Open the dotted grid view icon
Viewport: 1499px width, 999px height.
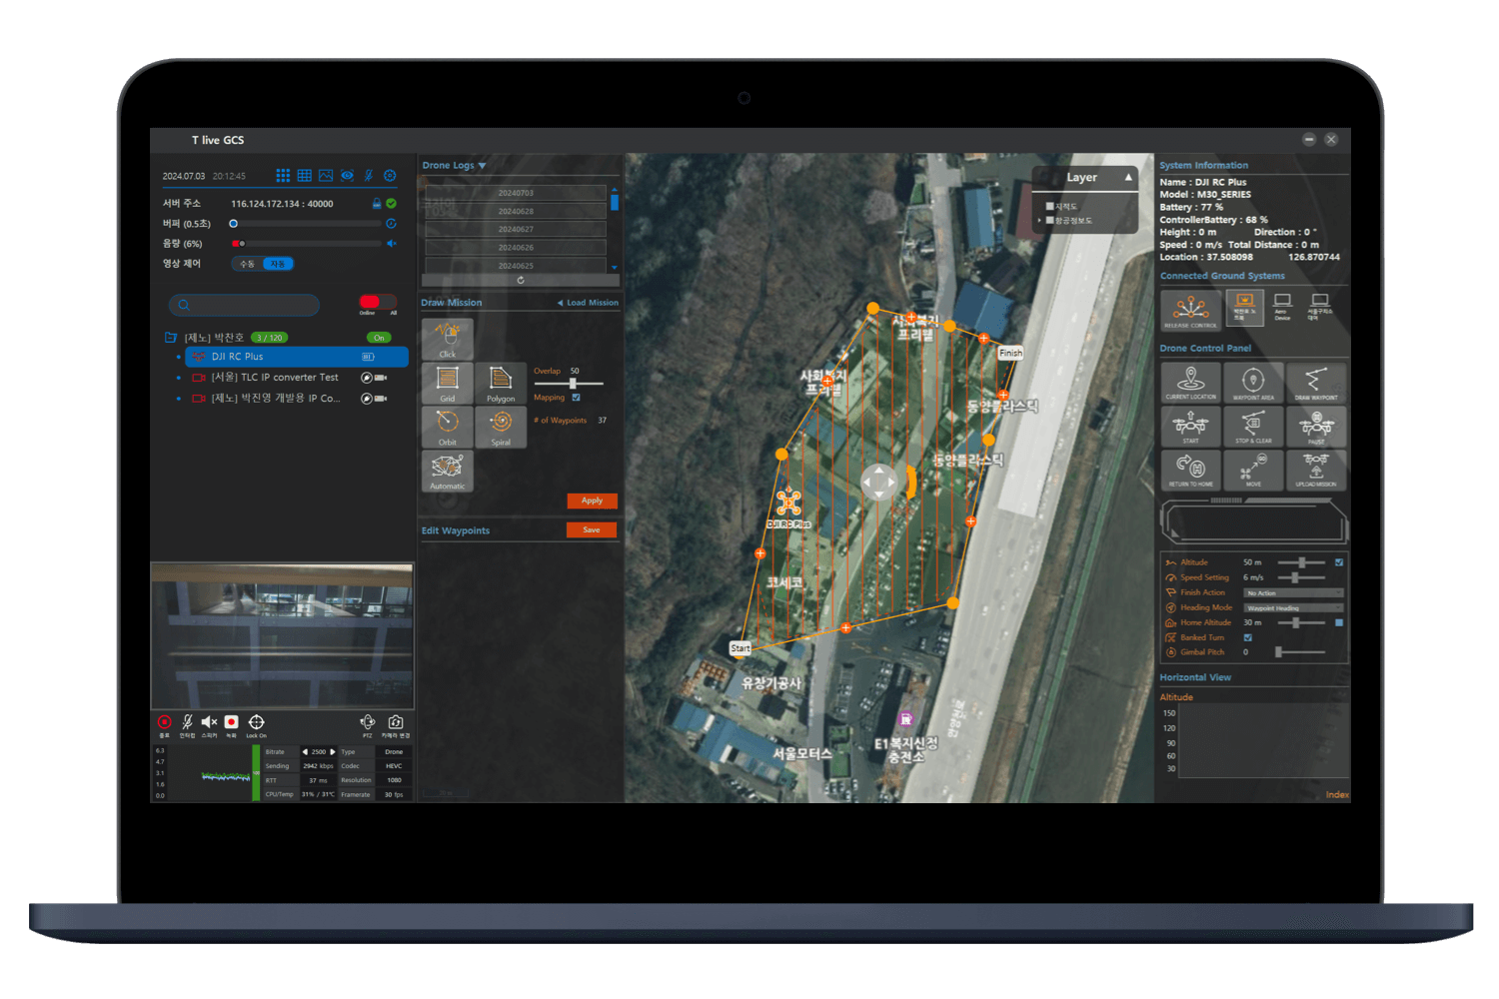click(283, 176)
